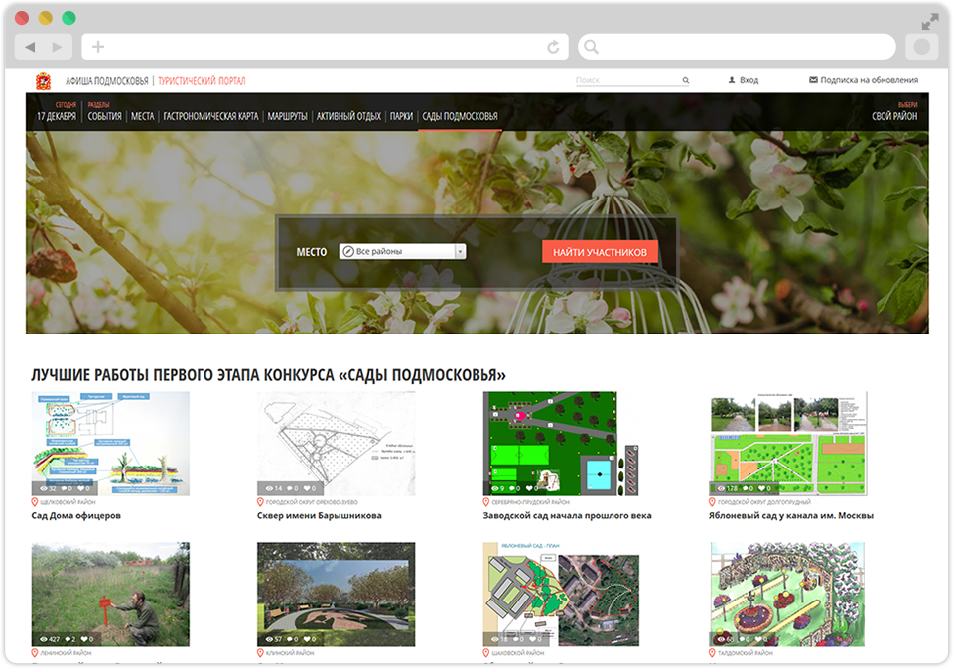
Task: Open a new tab with plus icon
Action: click(98, 47)
